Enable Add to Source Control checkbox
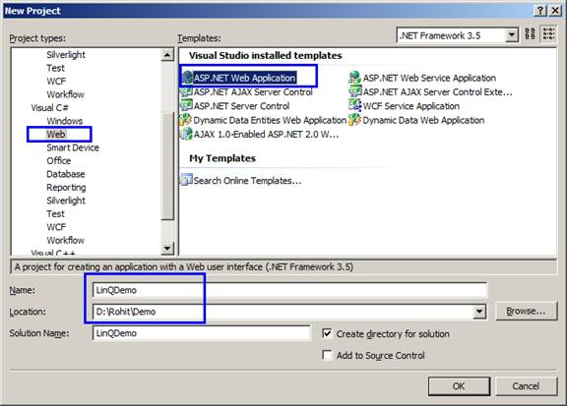 pos(327,355)
